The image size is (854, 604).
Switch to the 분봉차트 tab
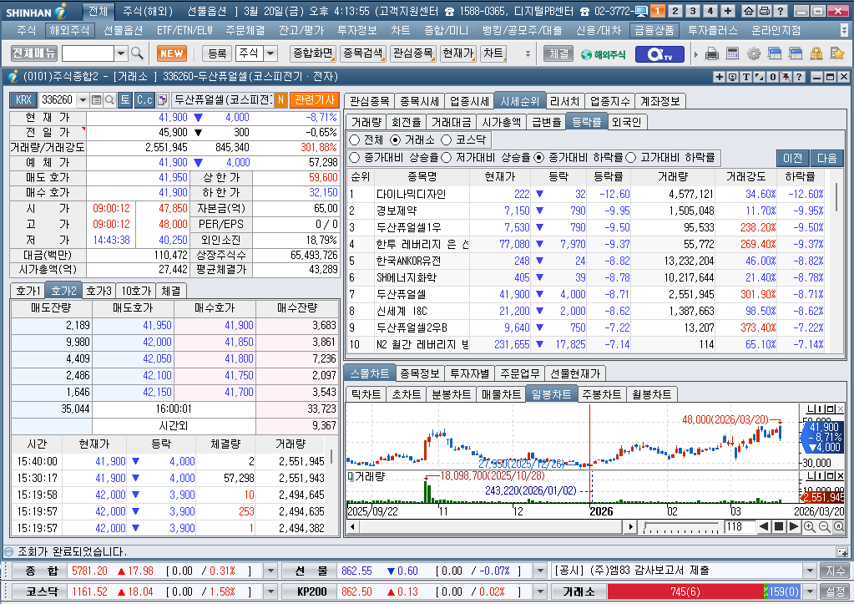tap(451, 394)
